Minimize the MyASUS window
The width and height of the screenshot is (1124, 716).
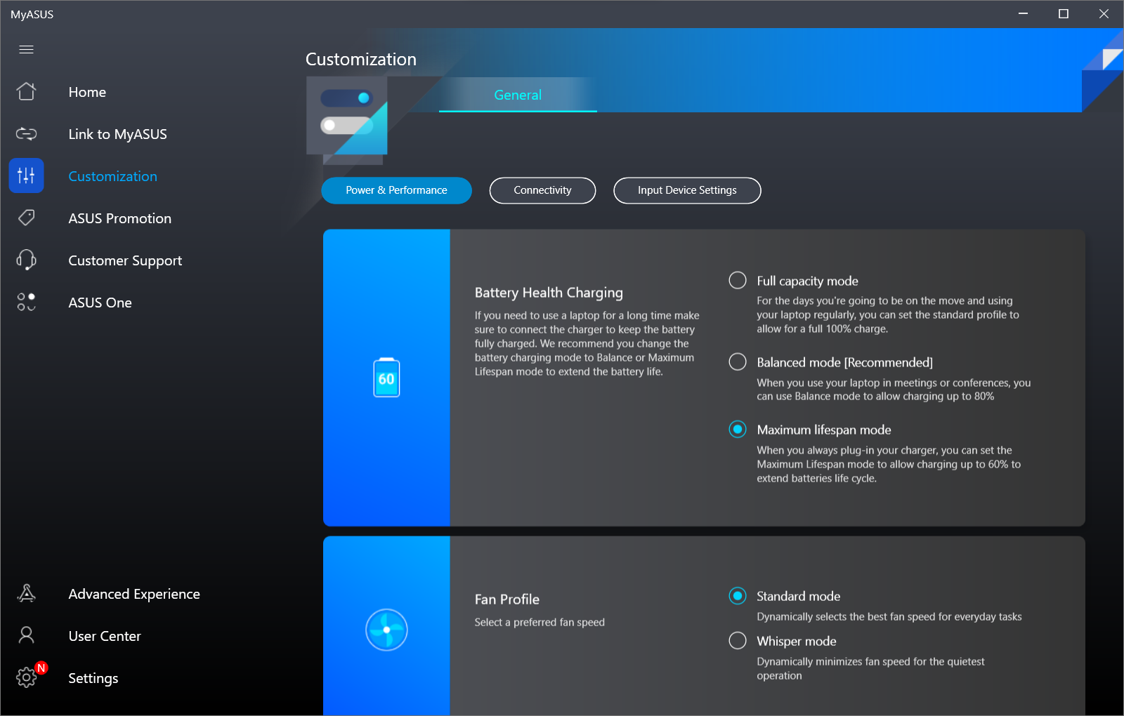[1023, 13]
